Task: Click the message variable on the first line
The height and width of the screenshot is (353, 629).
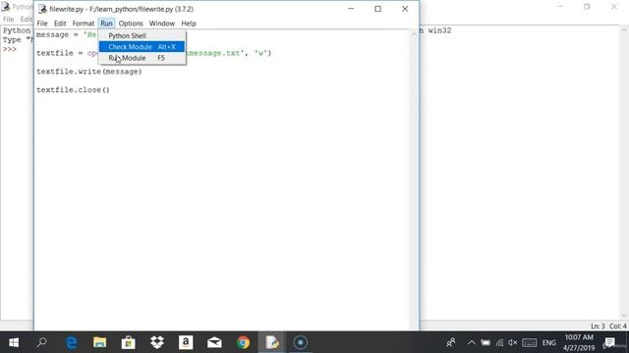Action: coord(52,35)
